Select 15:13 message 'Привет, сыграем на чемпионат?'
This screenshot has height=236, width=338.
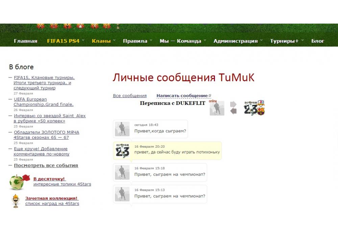(170, 196)
